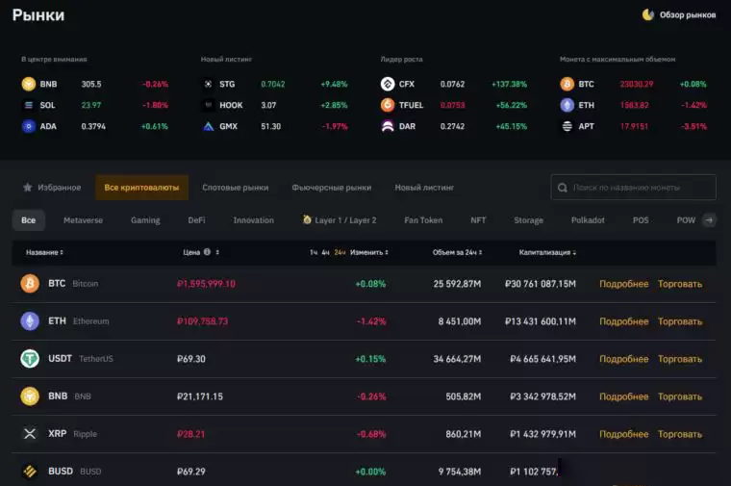731x486 pixels.
Task: Switch change interval to 4ч
Action: click(x=326, y=252)
